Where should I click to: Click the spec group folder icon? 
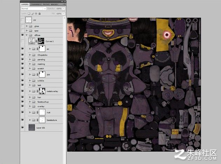click(x=30, y=30)
